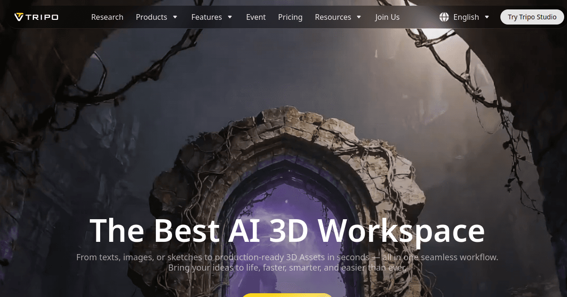Click The Best AI 3D Workspace heading
Image resolution: width=567 pixels, height=297 pixels.
coord(287,230)
